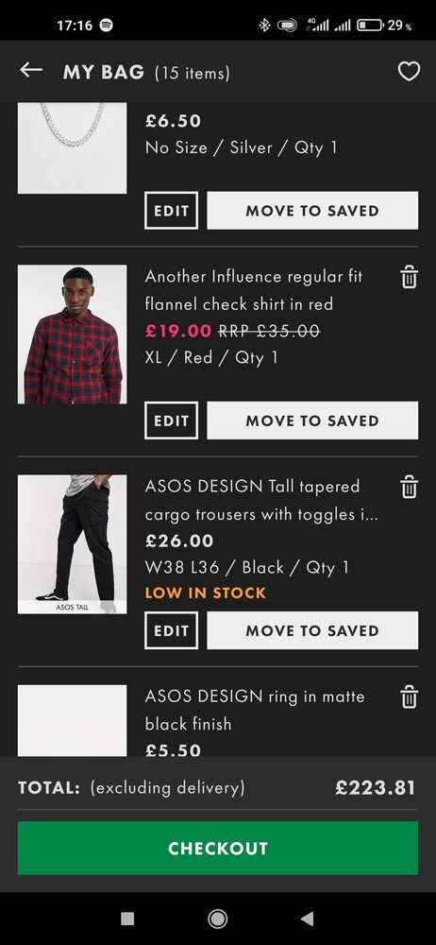Move the red flannel shirt to saved
436x945 pixels.
coord(312,421)
